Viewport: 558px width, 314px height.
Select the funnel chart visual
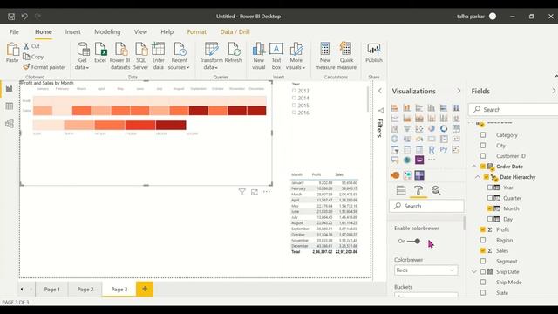point(407,128)
